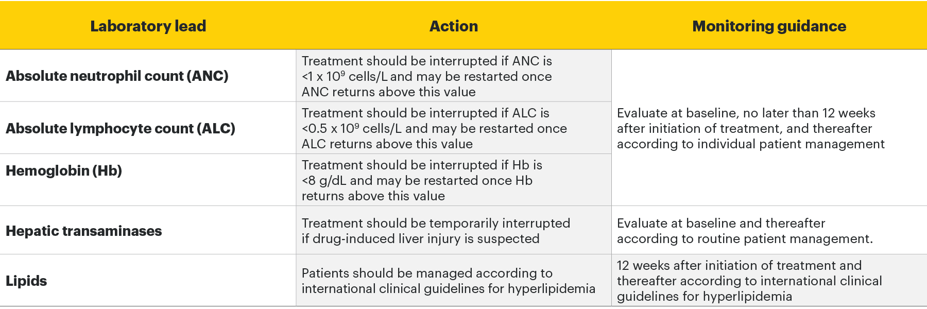927x309 pixels.
Task: Select the Monitoring guidance column header
Action: (x=769, y=26)
